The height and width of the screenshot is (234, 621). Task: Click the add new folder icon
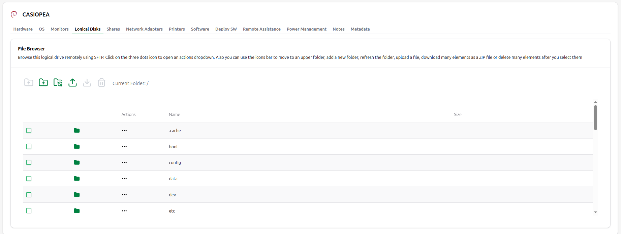point(43,82)
